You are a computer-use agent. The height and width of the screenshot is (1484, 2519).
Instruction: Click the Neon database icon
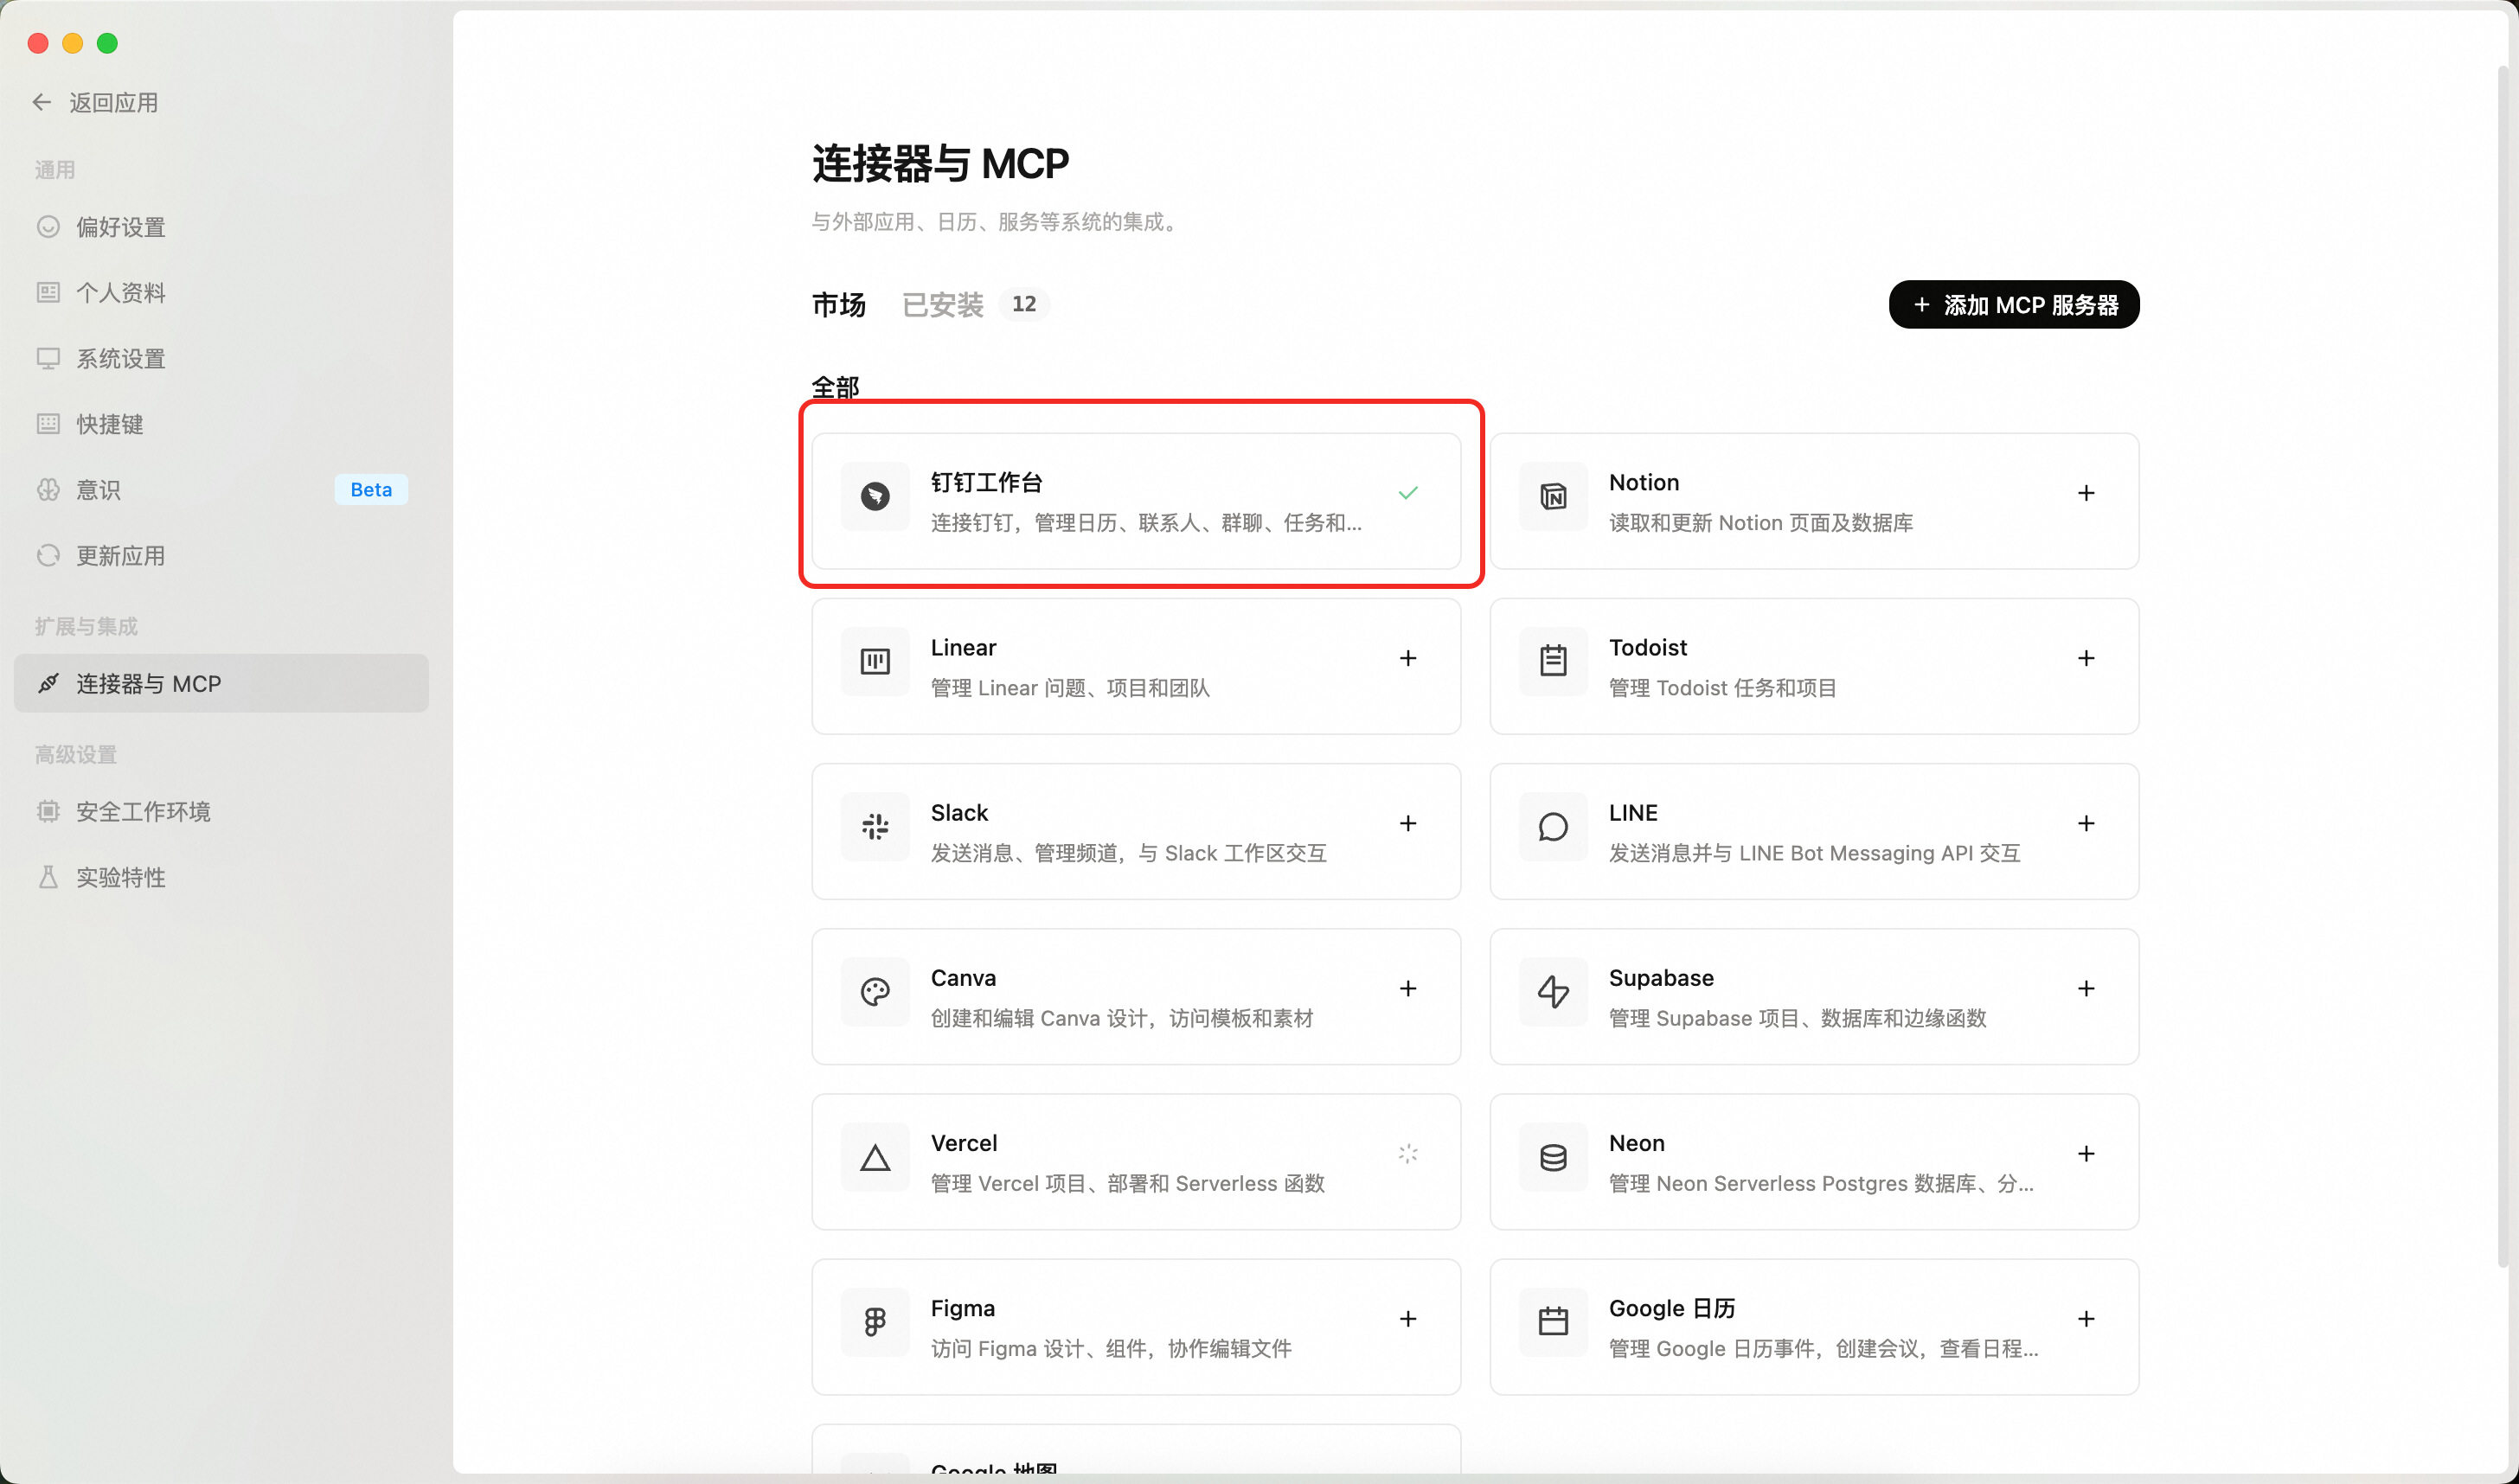coord(1553,1157)
